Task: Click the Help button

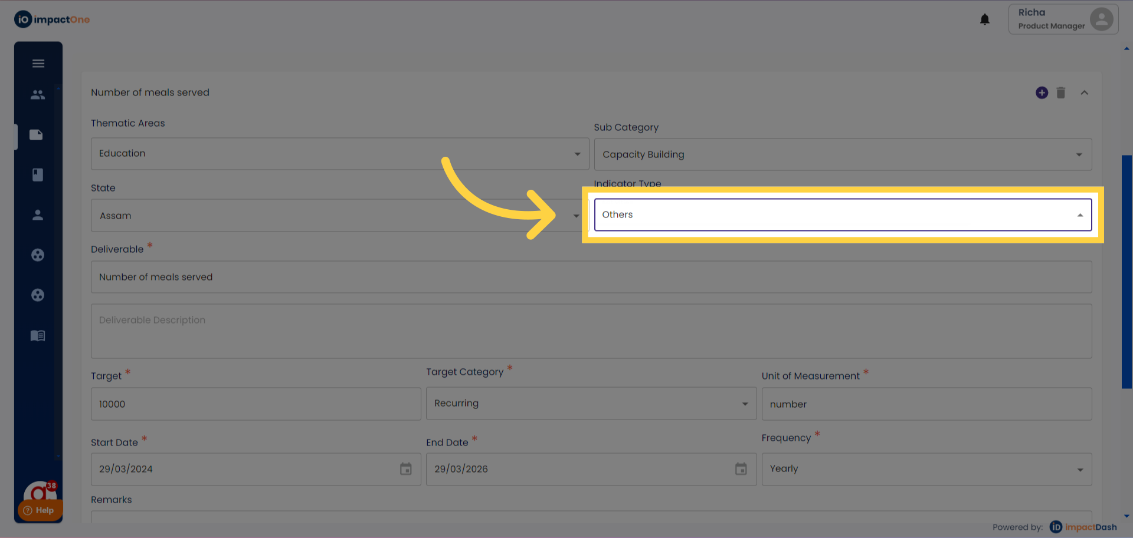Action: click(x=39, y=510)
